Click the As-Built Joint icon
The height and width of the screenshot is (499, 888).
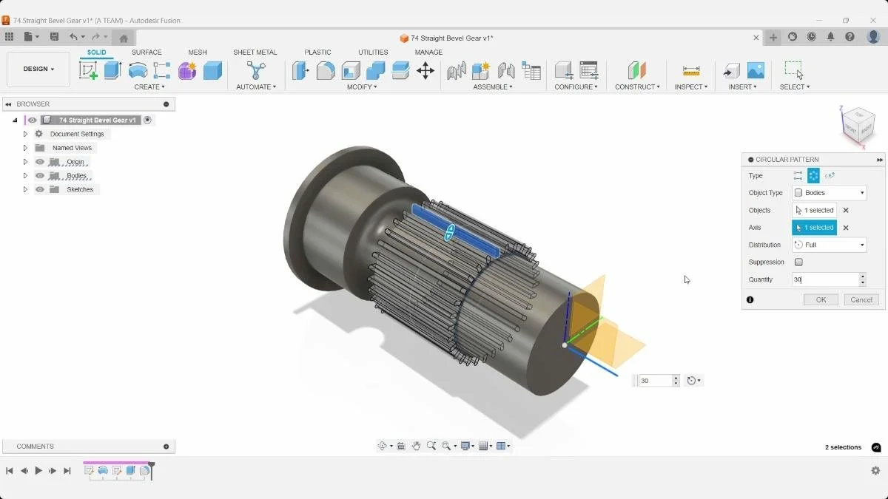tap(506, 70)
